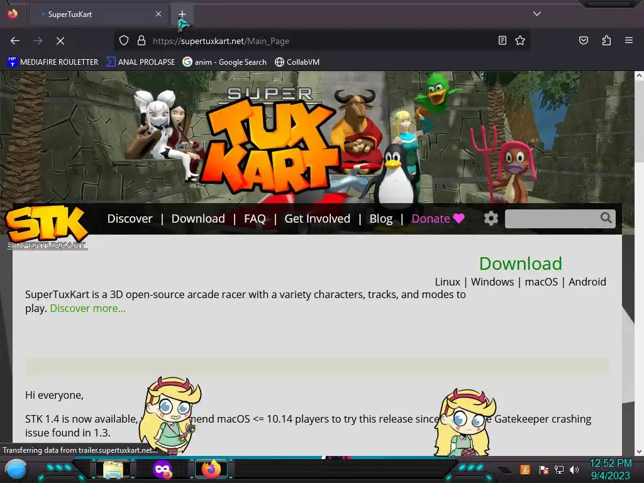644x483 pixels.
Task: Choose the Windows download link
Action: (x=492, y=282)
